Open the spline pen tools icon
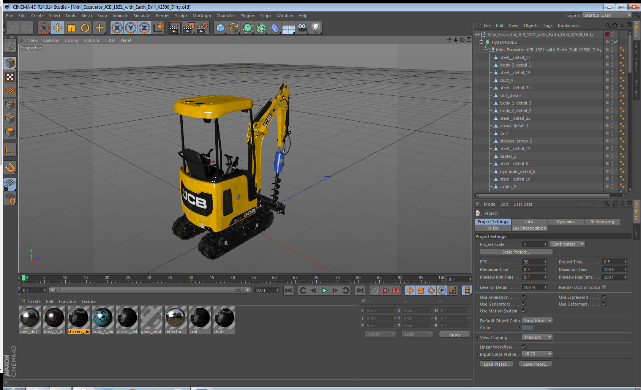 tap(234, 28)
